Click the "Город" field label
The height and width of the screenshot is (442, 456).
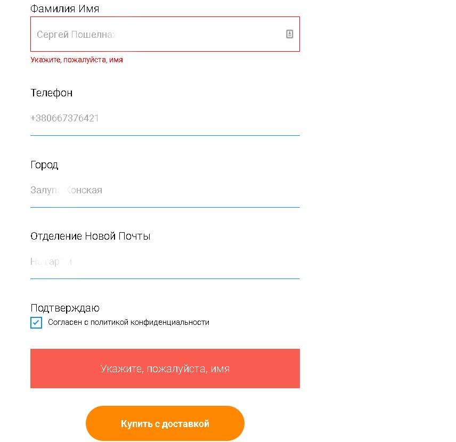pos(44,165)
